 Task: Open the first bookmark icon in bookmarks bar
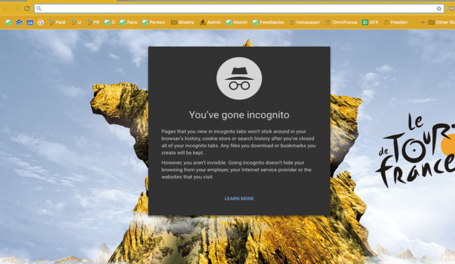(9, 22)
